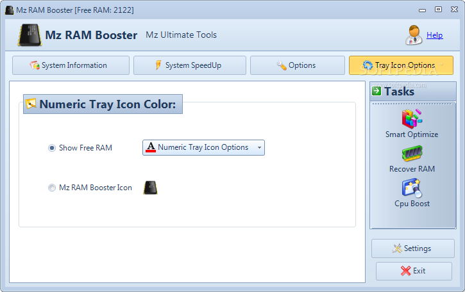Viewport: 465px width, 292px height.
Task: Click the Cpu Boost icon
Action: (412, 188)
